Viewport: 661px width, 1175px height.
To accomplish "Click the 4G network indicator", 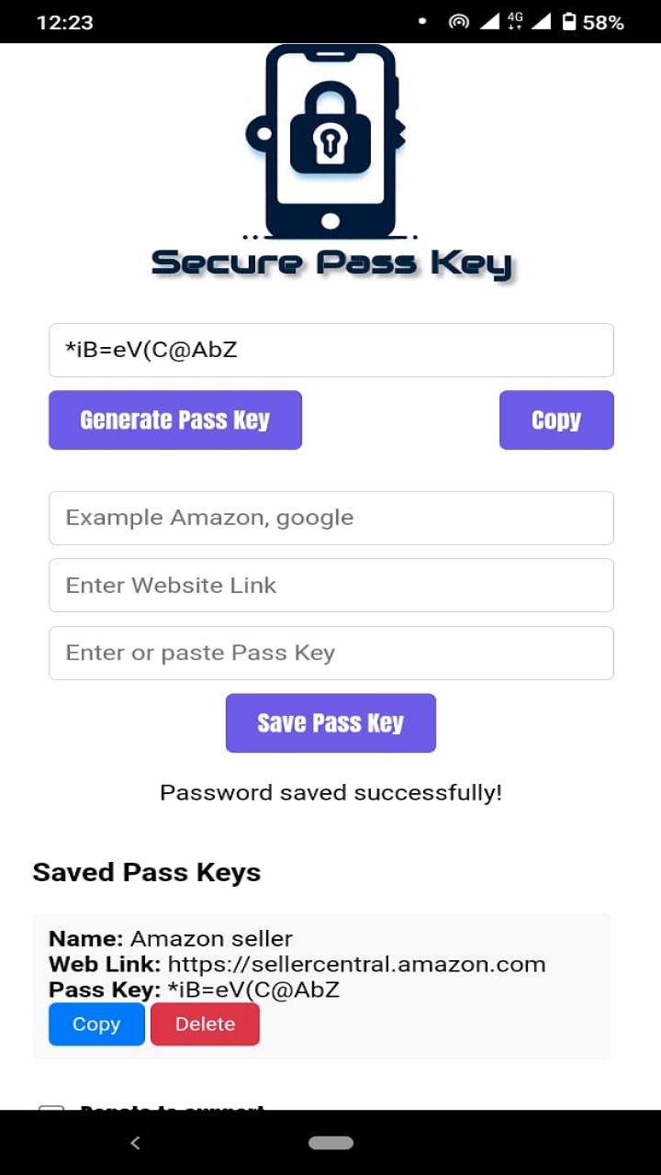I will (x=514, y=16).
